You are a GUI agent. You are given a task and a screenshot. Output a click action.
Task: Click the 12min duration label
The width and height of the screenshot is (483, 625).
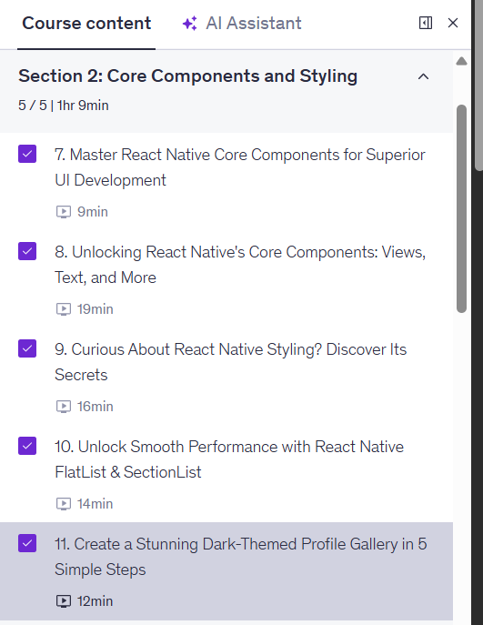click(96, 600)
